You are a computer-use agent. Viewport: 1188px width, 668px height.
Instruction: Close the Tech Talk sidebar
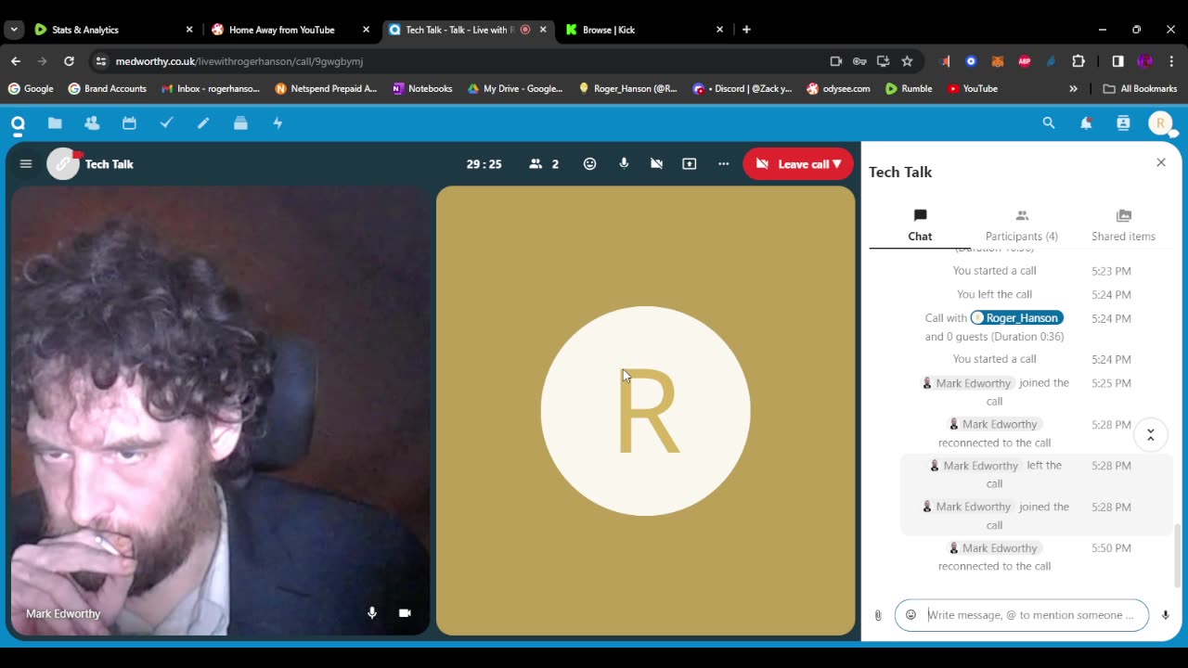pos(1161,162)
